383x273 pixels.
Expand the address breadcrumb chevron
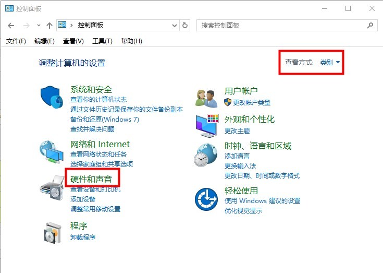[71, 25]
